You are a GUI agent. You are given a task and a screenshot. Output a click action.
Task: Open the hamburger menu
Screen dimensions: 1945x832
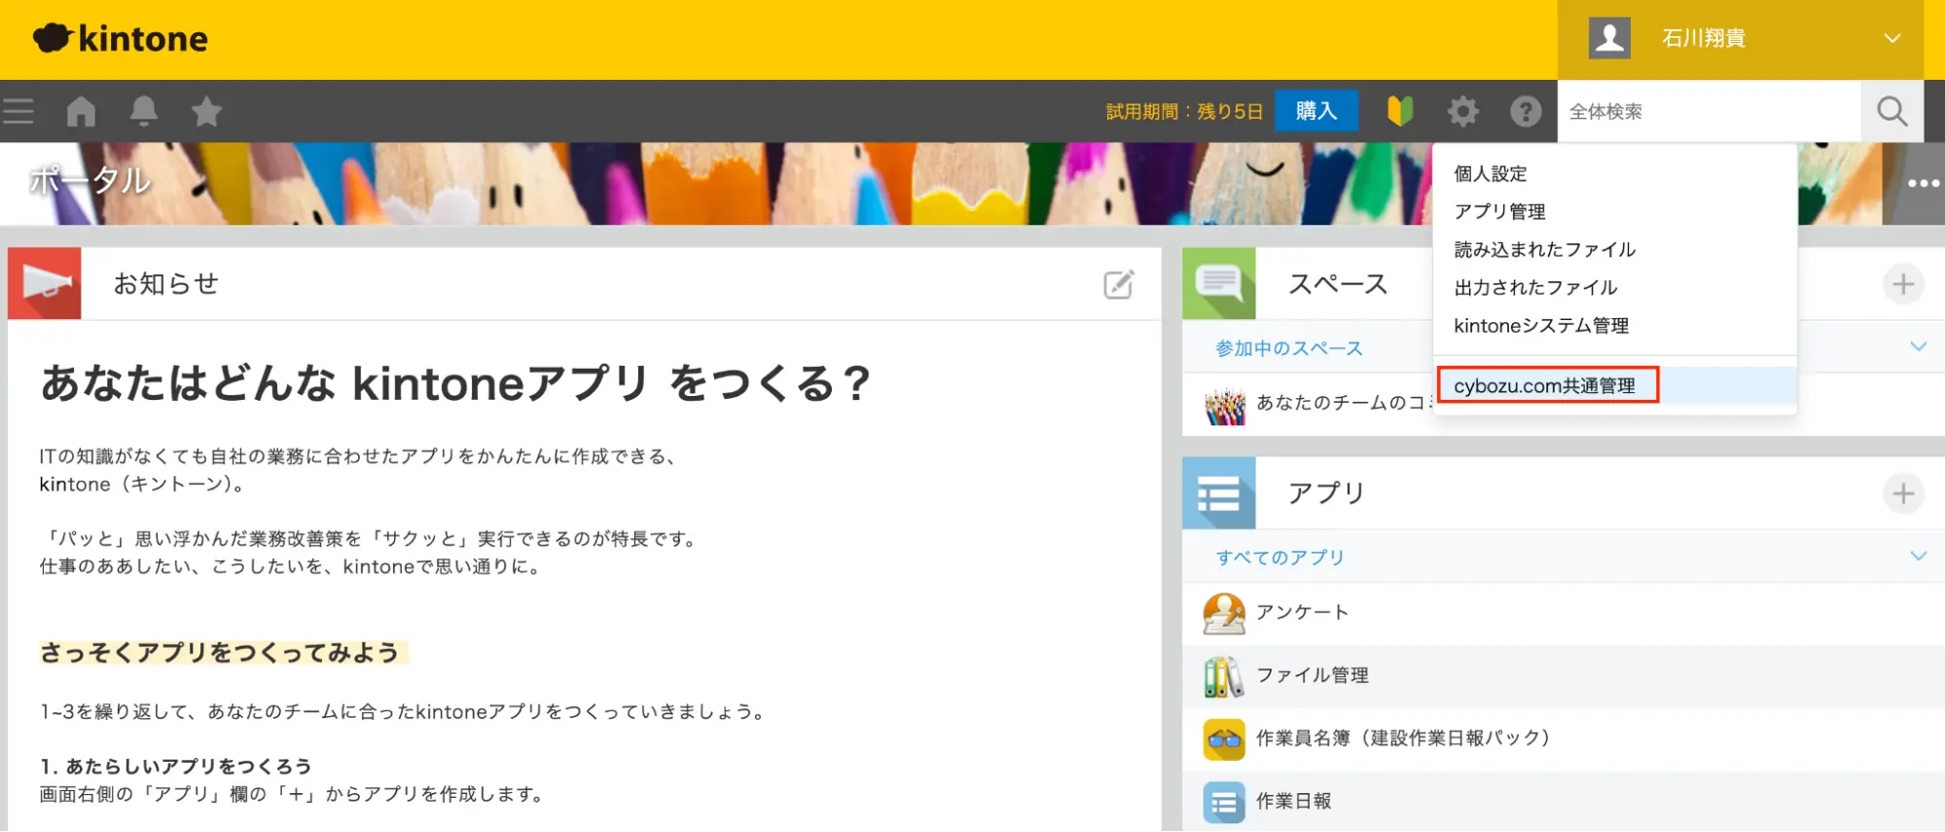[18, 112]
